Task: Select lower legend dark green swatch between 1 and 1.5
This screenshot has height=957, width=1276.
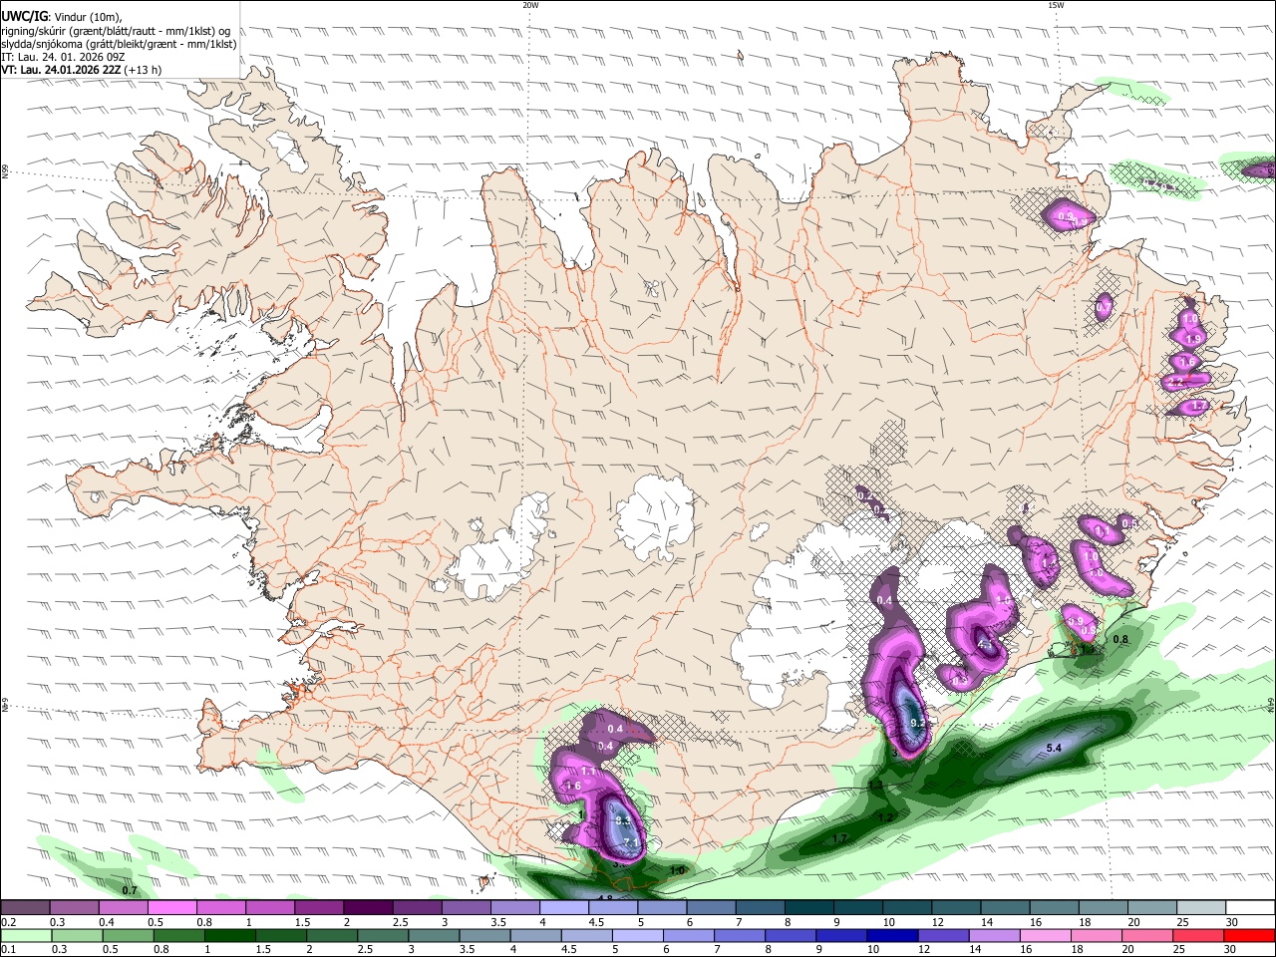Action: 228,935
